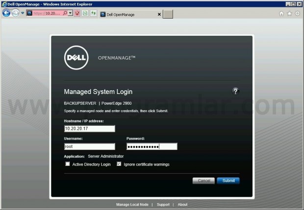The width and height of the screenshot is (304, 210).
Task: Click the Password input field
Action: click(152, 146)
